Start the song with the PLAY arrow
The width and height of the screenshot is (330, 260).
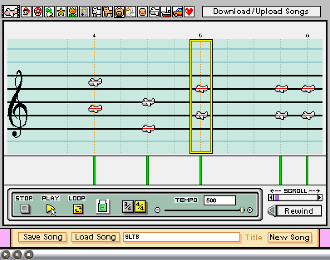click(51, 209)
